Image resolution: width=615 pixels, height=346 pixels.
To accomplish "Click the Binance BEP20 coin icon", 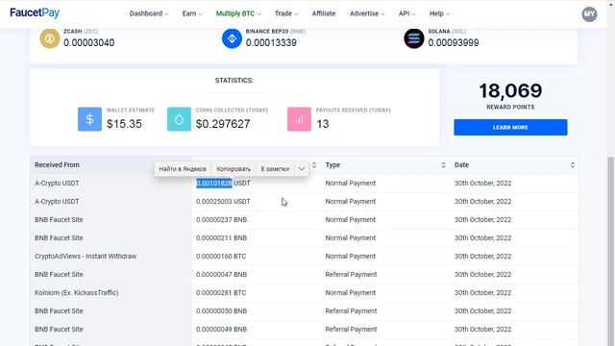I will coord(232,38).
